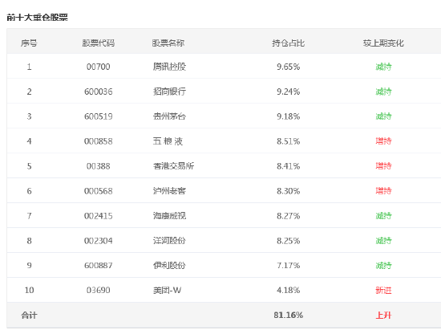Click stock name 海康威视
Screen dimensions: 441x330
click(169, 216)
